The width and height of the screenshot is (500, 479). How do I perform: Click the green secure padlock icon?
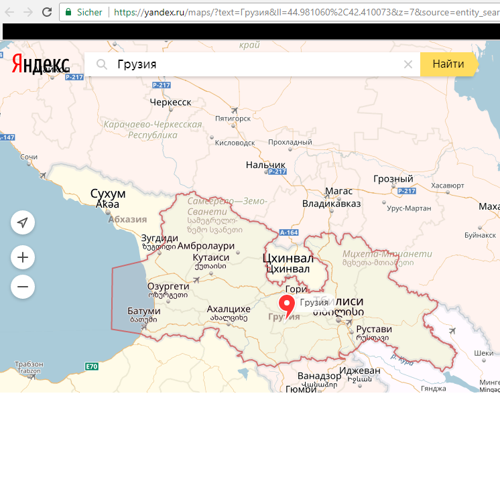68,12
